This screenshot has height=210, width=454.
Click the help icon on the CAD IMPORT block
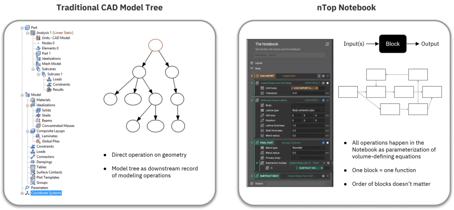tap(323, 76)
